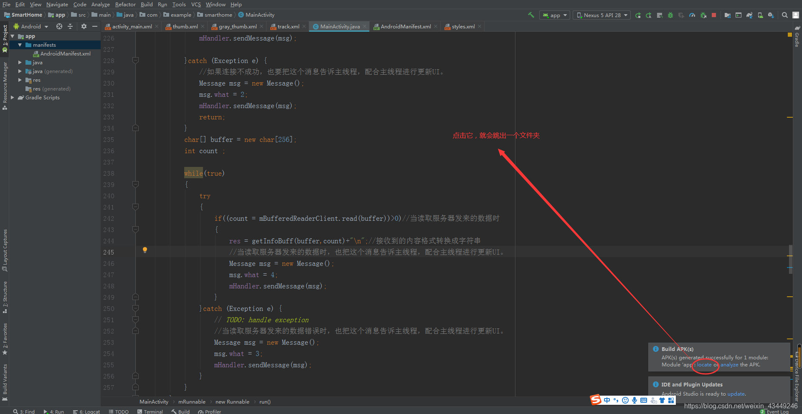Click the Sogou IME microphone icon

click(634, 400)
